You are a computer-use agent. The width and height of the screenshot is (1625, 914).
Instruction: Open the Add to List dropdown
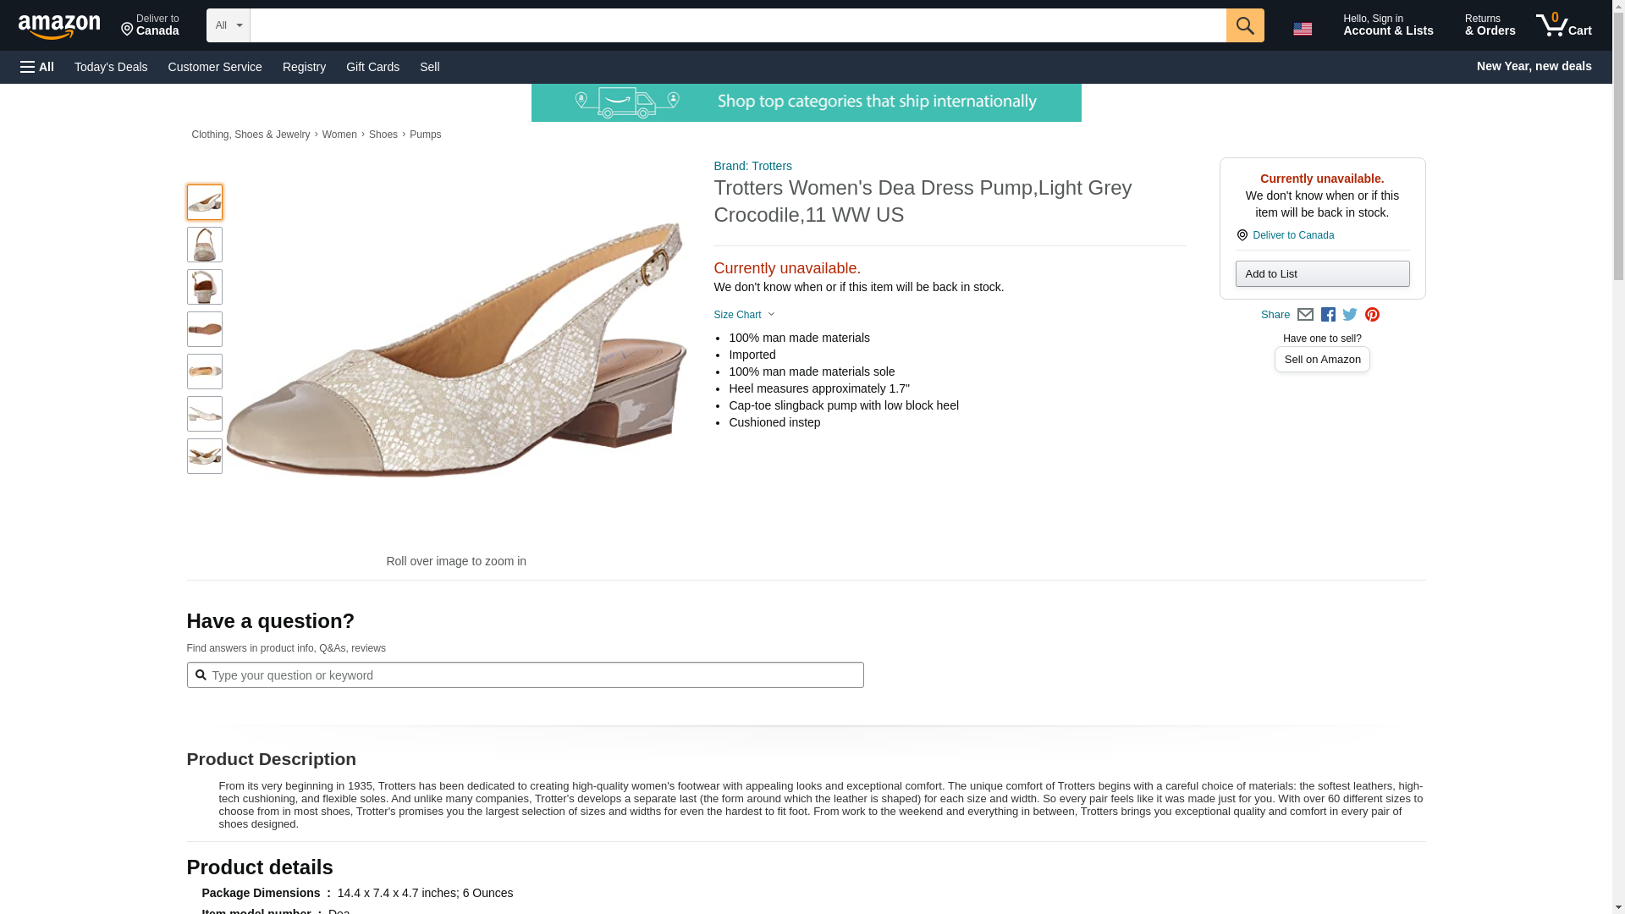click(x=1322, y=273)
